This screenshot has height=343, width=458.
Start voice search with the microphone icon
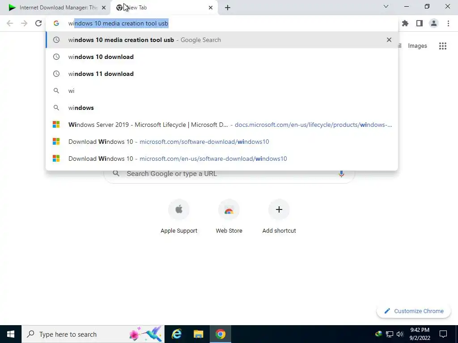[x=341, y=174]
